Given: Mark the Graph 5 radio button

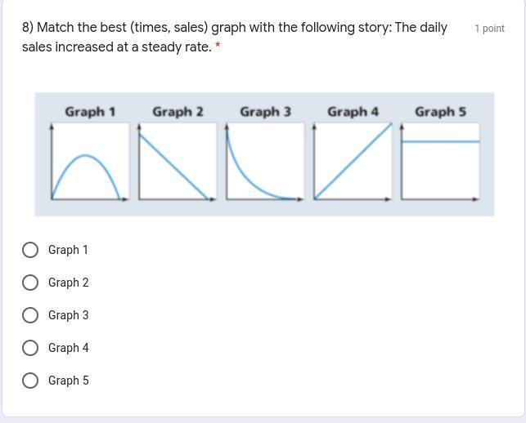Looking at the screenshot, I should 30,381.
